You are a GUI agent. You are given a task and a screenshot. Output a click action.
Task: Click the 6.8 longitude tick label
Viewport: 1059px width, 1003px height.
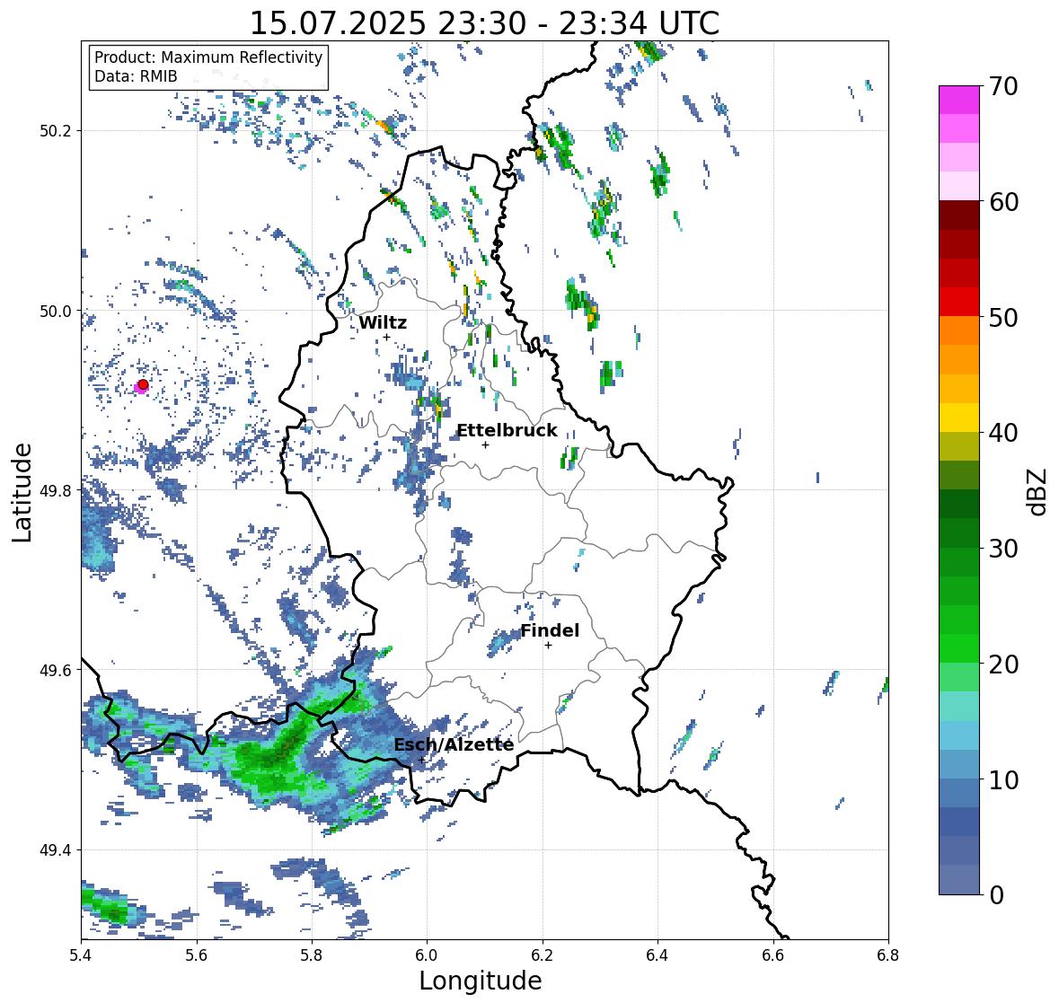click(x=887, y=955)
